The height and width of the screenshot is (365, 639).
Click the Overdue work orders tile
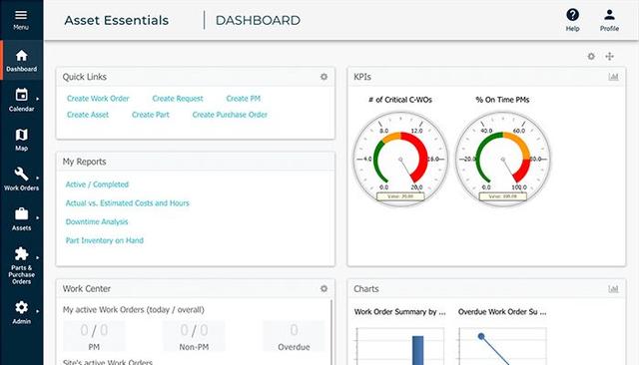pos(294,336)
